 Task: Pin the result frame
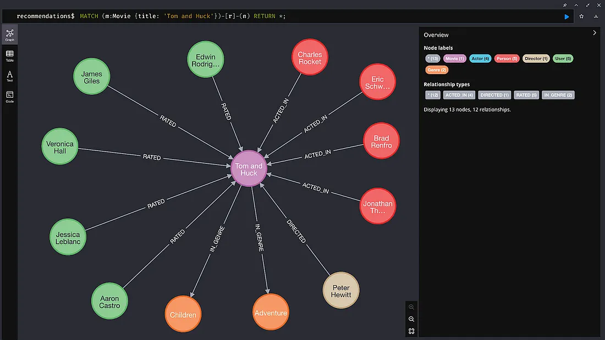pyautogui.click(x=565, y=5)
